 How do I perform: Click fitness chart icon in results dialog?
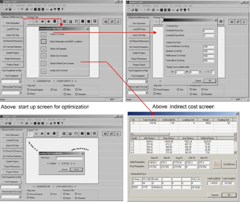pos(217,164)
